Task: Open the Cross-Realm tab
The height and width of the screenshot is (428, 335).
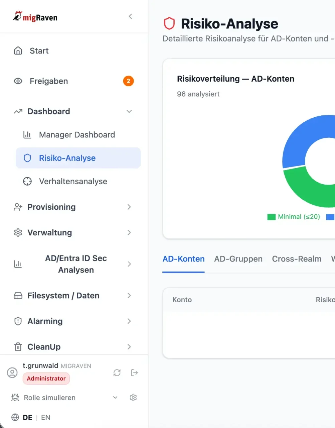Action: pos(297,259)
